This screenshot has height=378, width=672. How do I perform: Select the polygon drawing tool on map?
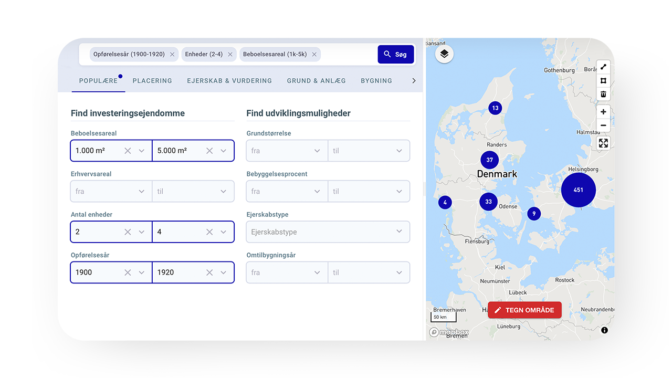603,81
